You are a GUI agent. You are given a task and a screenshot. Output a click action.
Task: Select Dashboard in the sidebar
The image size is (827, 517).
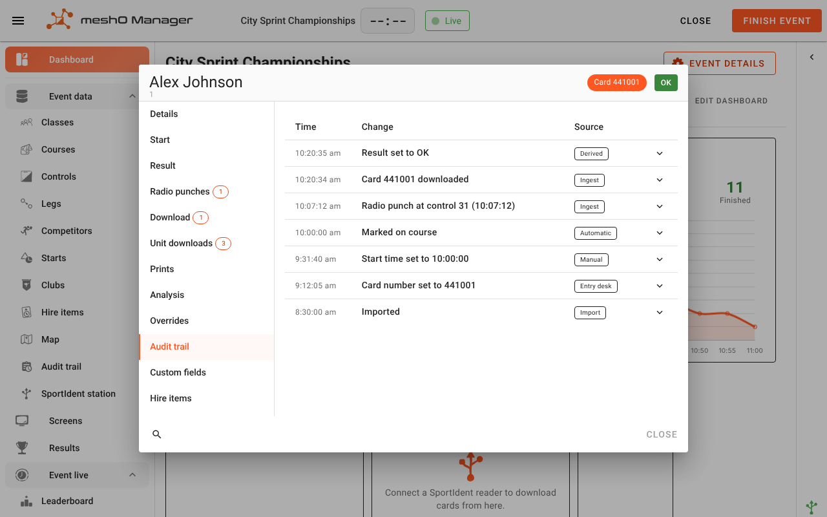[x=77, y=59]
